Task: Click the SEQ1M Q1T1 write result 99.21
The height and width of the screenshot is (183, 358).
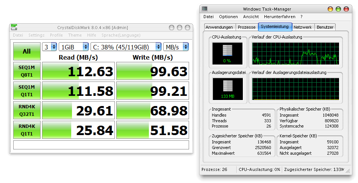Action: (153, 91)
